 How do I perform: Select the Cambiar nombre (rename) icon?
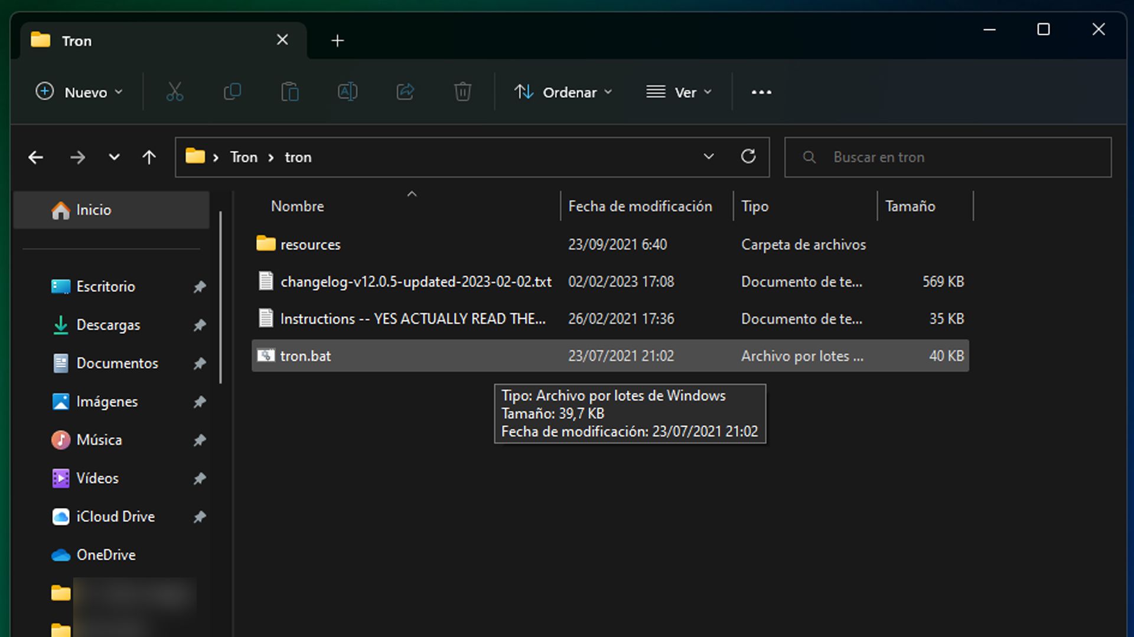pyautogui.click(x=347, y=91)
